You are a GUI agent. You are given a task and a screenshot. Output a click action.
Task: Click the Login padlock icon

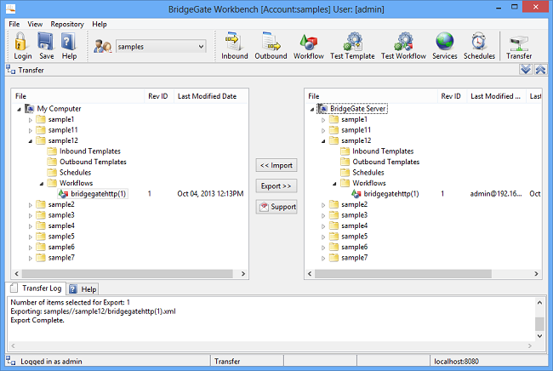pyautogui.click(x=23, y=43)
